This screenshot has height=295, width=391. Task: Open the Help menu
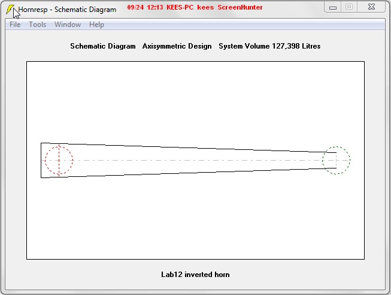[x=96, y=25]
